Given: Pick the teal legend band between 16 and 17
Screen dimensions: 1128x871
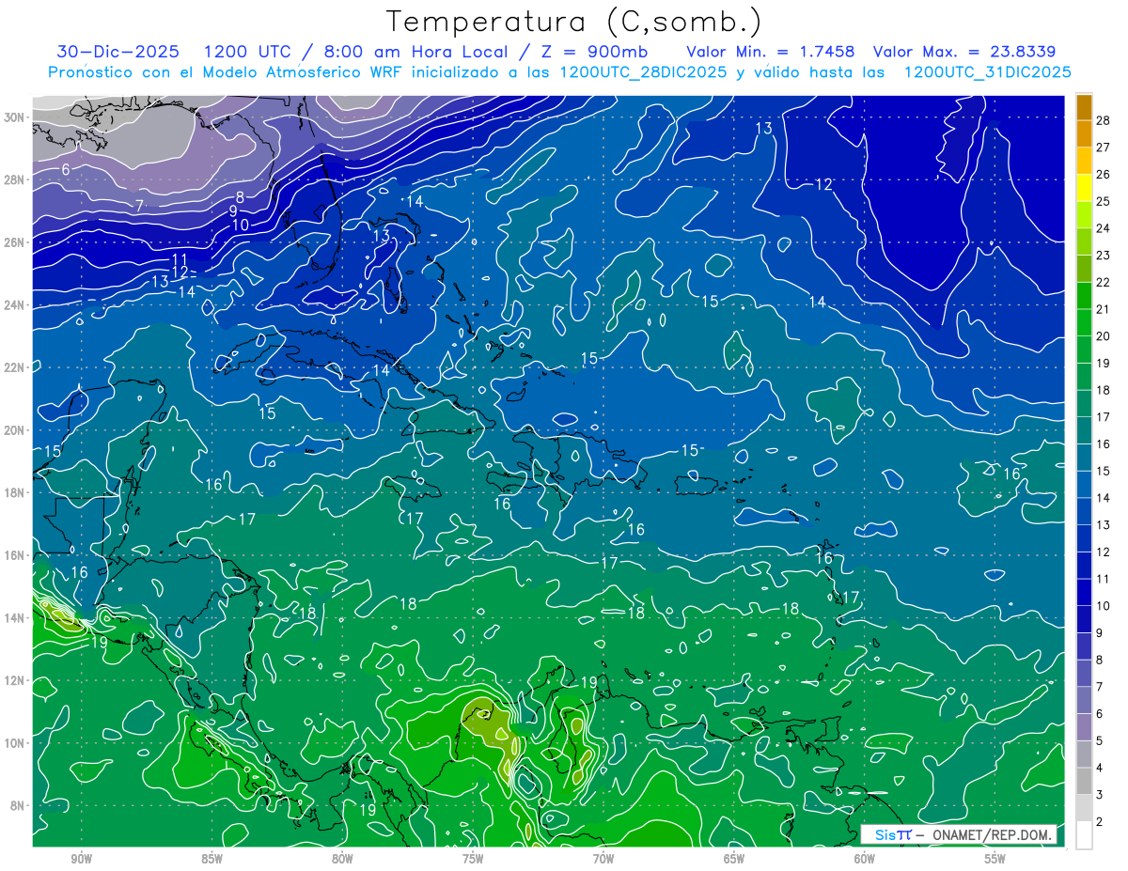Looking at the screenshot, I should pyautogui.click(x=1084, y=429).
